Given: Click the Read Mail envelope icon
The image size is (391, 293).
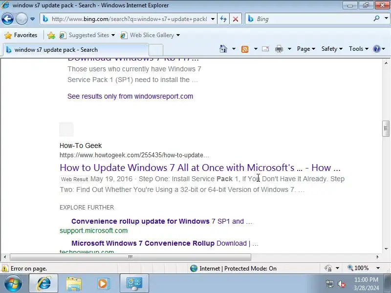Looking at the screenshot, I should (265, 49).
